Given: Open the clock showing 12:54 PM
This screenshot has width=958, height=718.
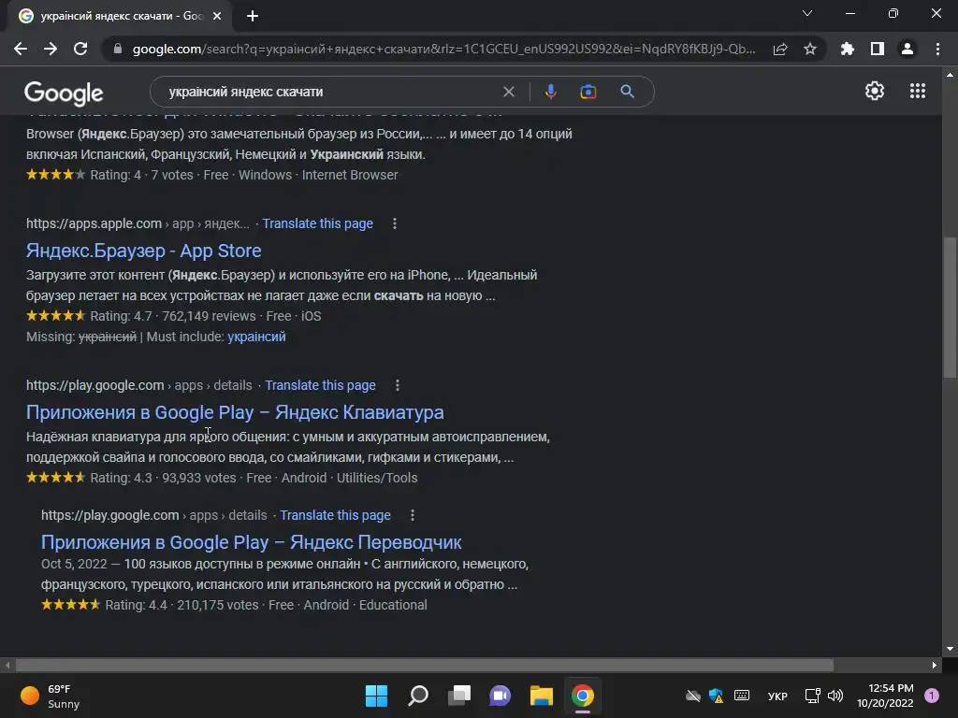Looking at the screenshot, I should (x=885, y=696).
